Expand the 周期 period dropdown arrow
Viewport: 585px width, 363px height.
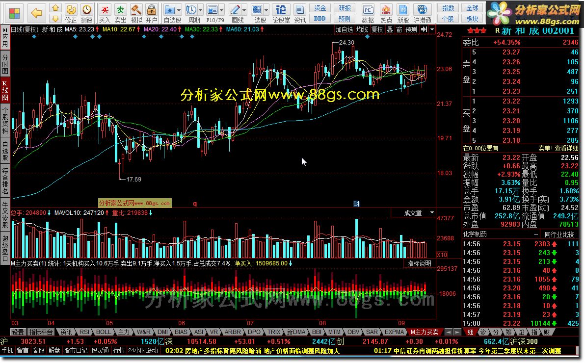point(201,10)
